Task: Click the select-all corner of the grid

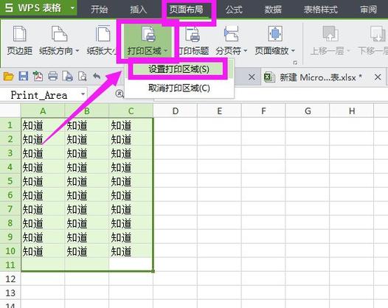Action: point(10,111)
